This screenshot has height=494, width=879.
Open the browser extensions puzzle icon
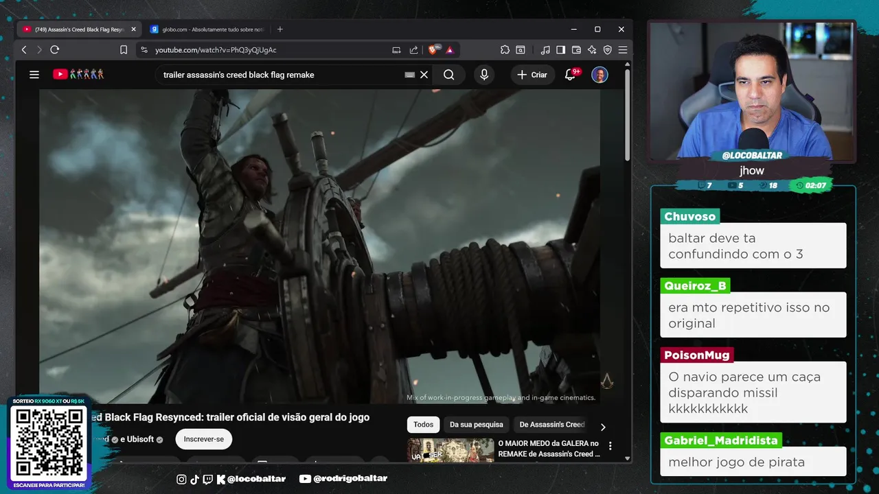tap(505, 49)
